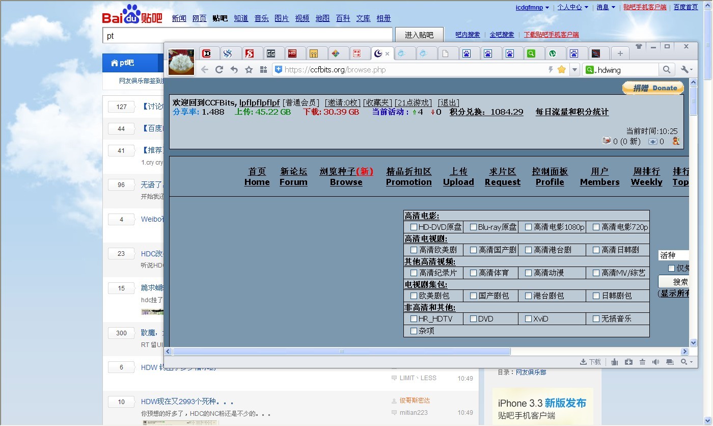Click the 捐赠 Donate button
The image size is (713, 426).
click(x=653, y=88)
